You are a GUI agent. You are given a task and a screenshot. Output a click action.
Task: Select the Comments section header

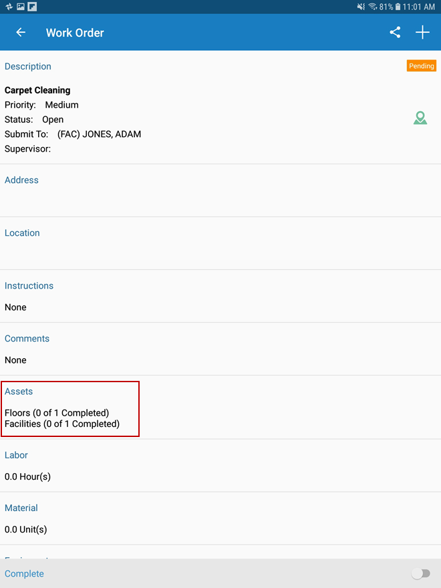coord(27,338)
